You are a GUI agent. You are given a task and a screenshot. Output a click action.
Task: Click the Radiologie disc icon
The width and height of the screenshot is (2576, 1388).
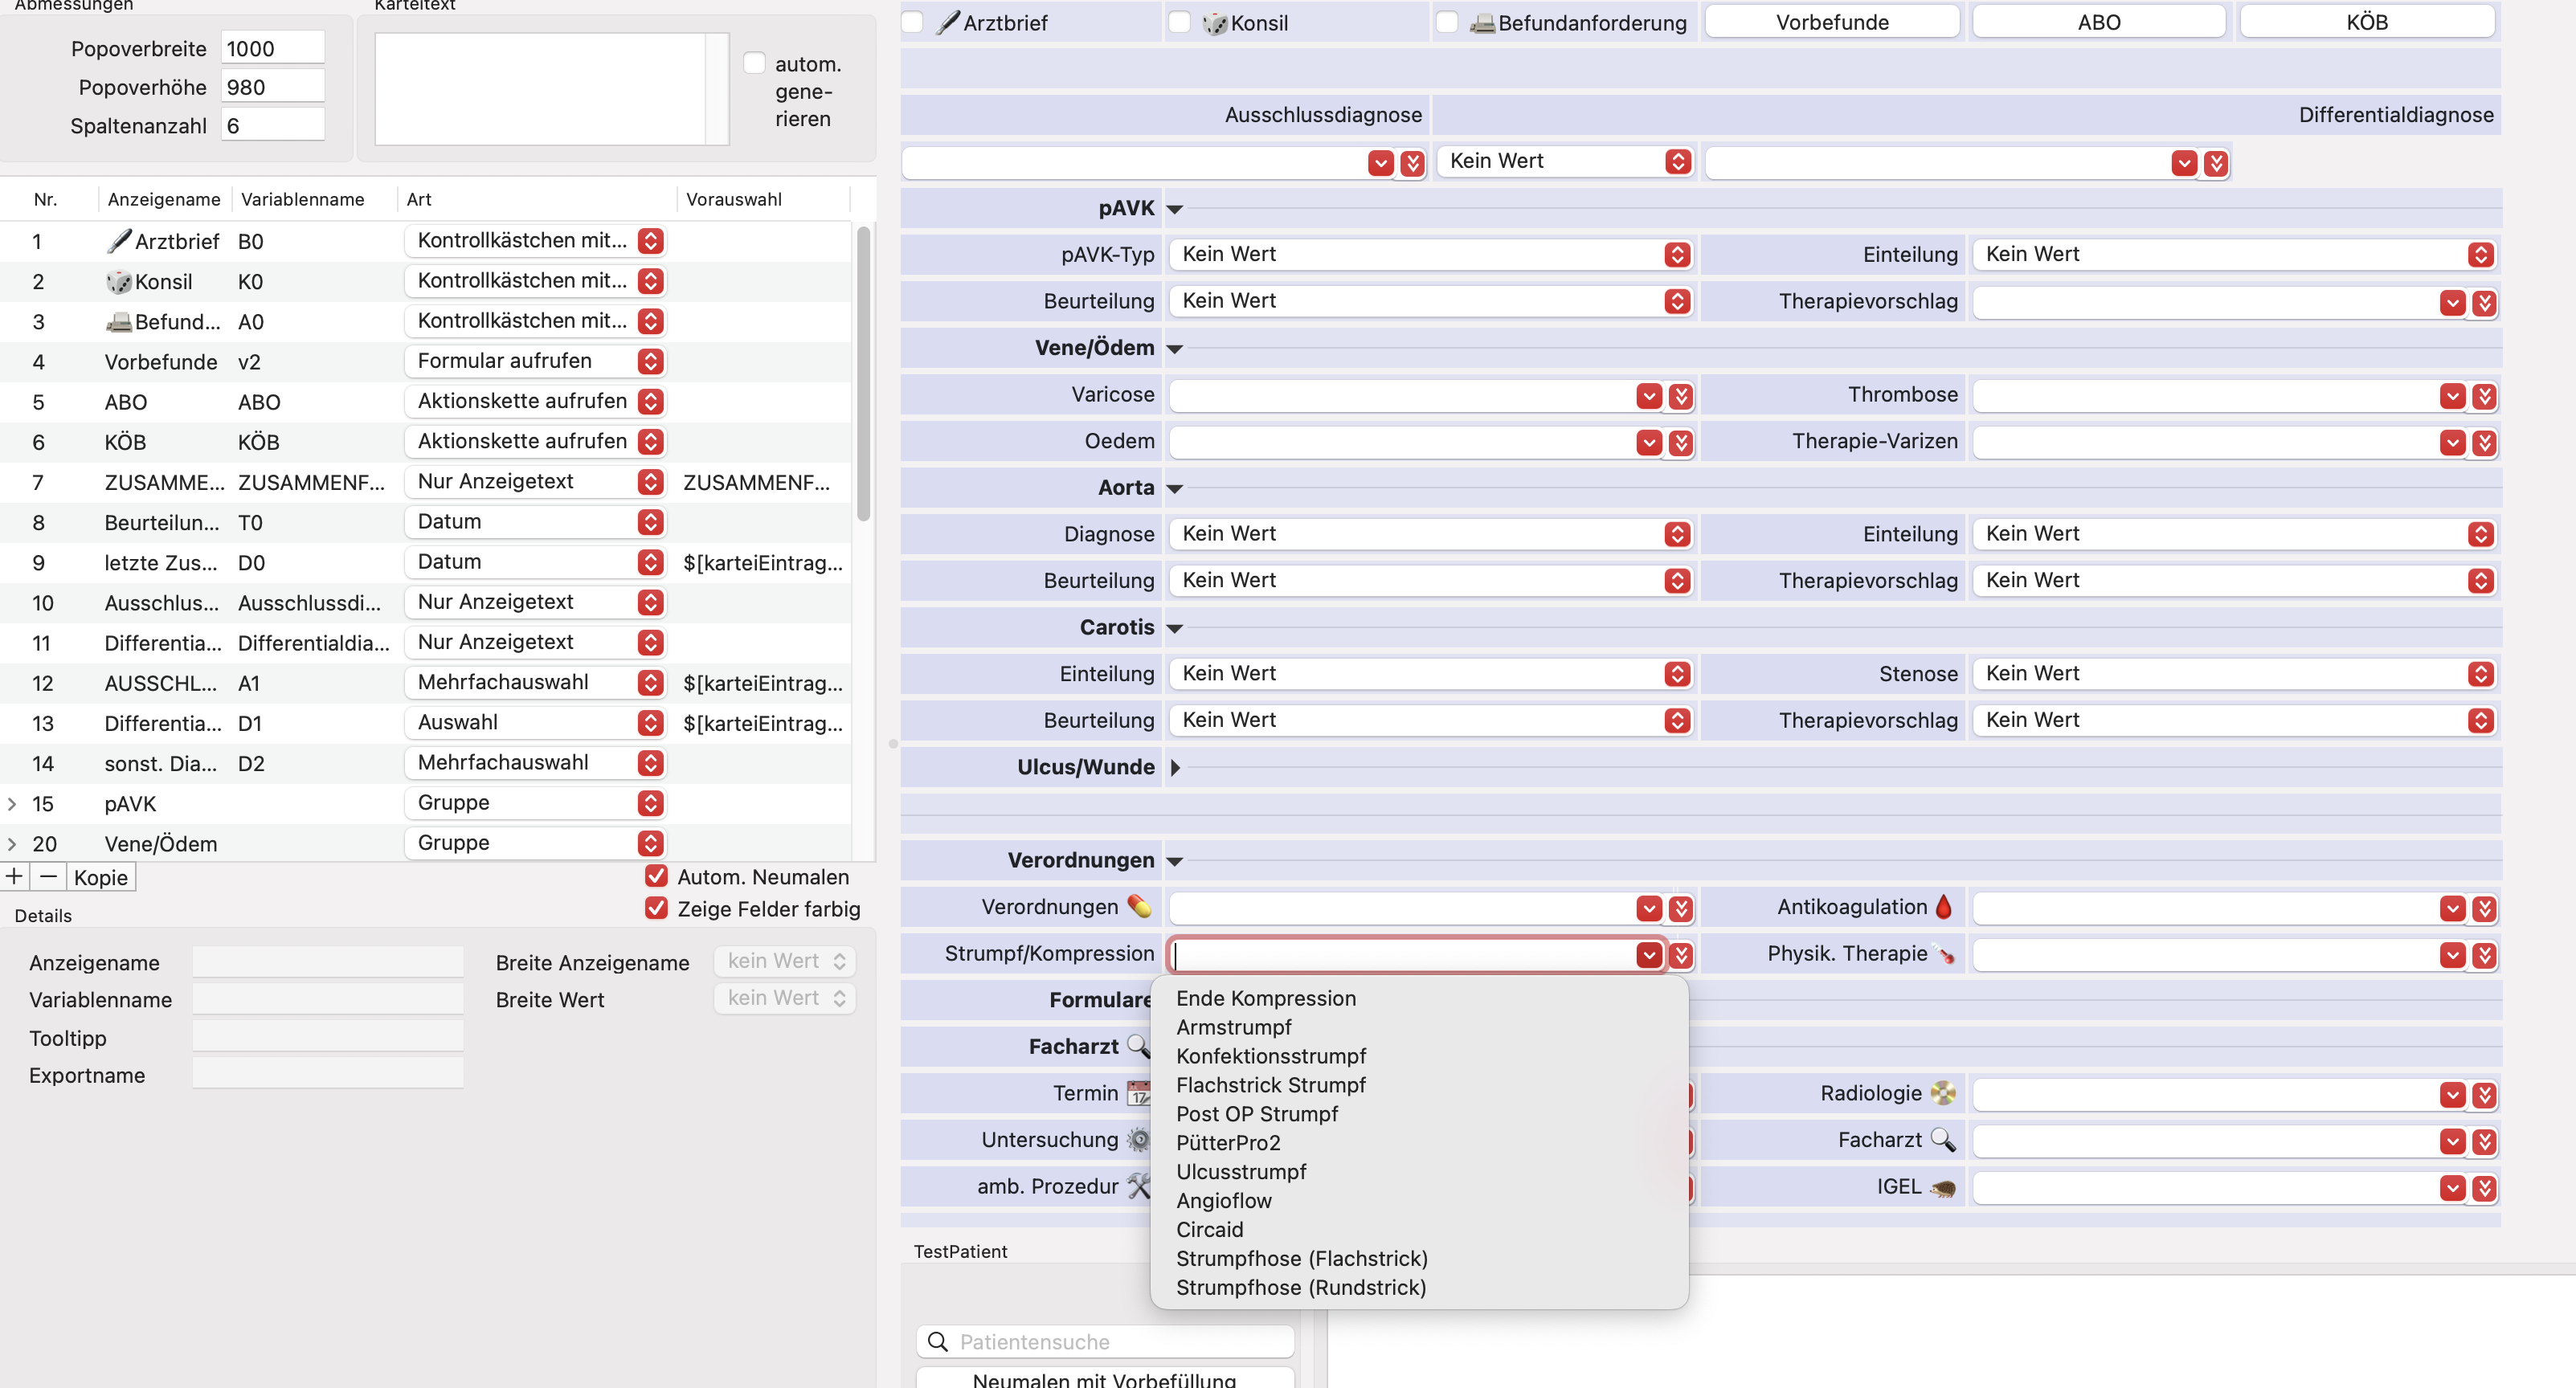(x=1943, y=1093)
